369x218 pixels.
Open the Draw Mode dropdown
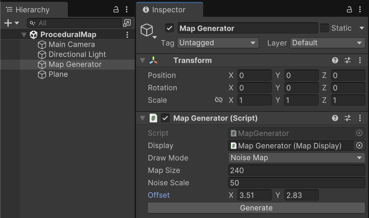click(x=297, y=158)
